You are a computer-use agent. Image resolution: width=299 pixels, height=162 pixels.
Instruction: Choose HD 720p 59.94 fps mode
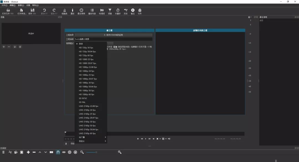click(91, 52)
